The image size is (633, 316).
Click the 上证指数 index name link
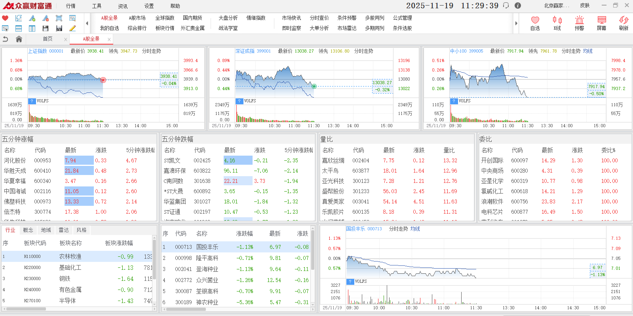click(x=37, y=51)
